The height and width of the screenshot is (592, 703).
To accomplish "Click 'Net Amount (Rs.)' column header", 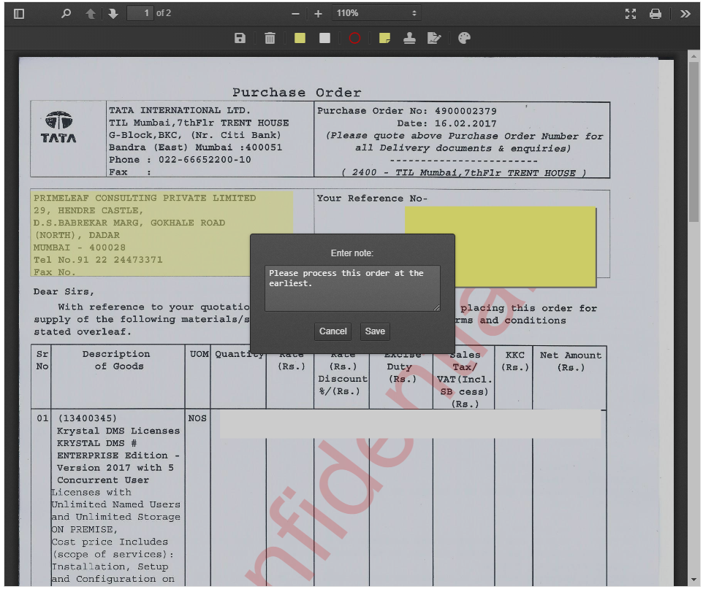I will point(570,361).
